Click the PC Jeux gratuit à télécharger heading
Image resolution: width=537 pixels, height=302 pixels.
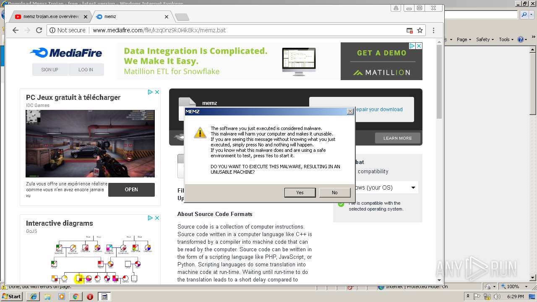[73, 97]
